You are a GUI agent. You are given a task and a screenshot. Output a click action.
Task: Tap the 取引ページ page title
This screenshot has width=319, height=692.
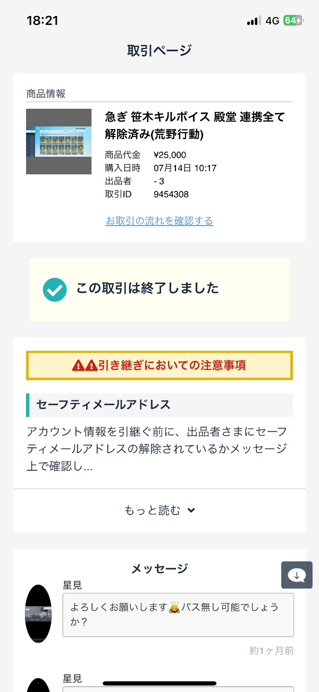[159, 51]
